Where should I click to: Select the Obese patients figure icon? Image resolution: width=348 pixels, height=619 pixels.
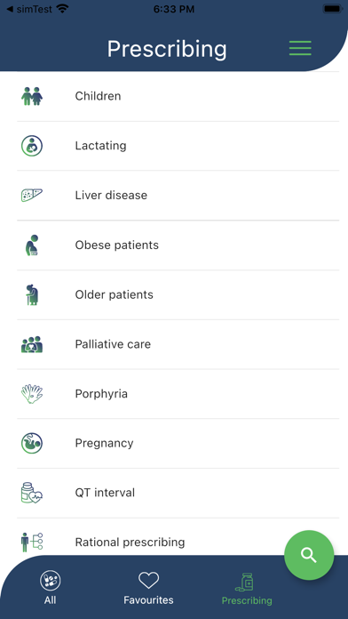32,245
